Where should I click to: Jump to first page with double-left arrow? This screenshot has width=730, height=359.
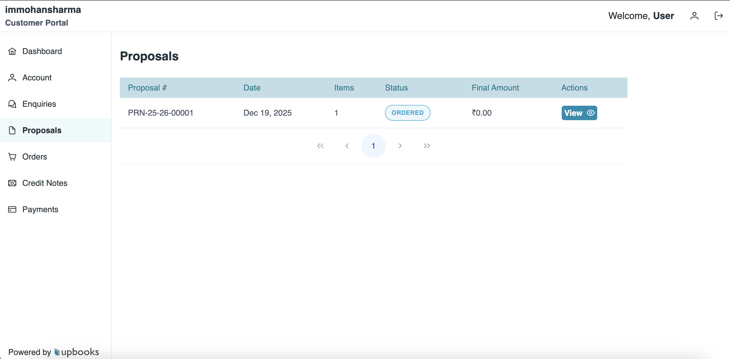click(321, 146)
